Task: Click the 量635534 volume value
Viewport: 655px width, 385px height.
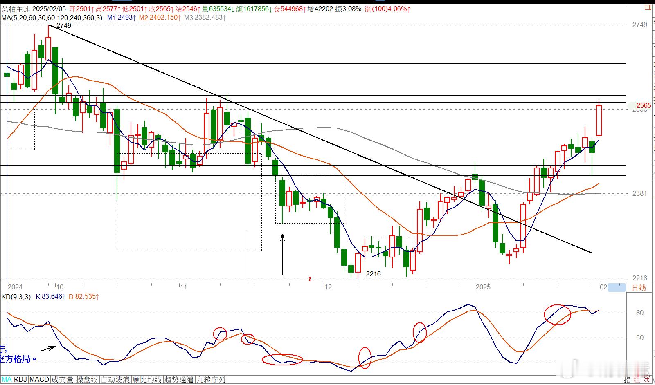Action: 218,9
